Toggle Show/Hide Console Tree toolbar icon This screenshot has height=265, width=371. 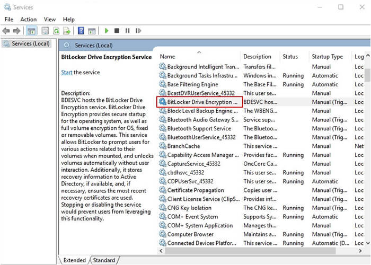tap(31, 31)
